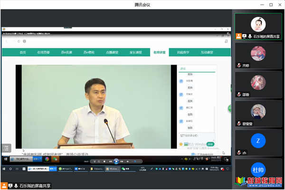The width and height of the screenshot is (285, 190).
Task: Click muted mic icon of zh
Action: click(x=239, y=153)
